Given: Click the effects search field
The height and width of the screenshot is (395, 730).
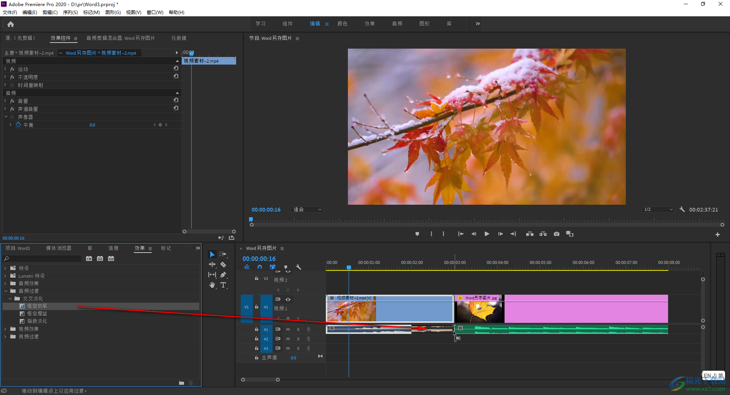Looking at the screenshot, I should (x=42, y=259).
